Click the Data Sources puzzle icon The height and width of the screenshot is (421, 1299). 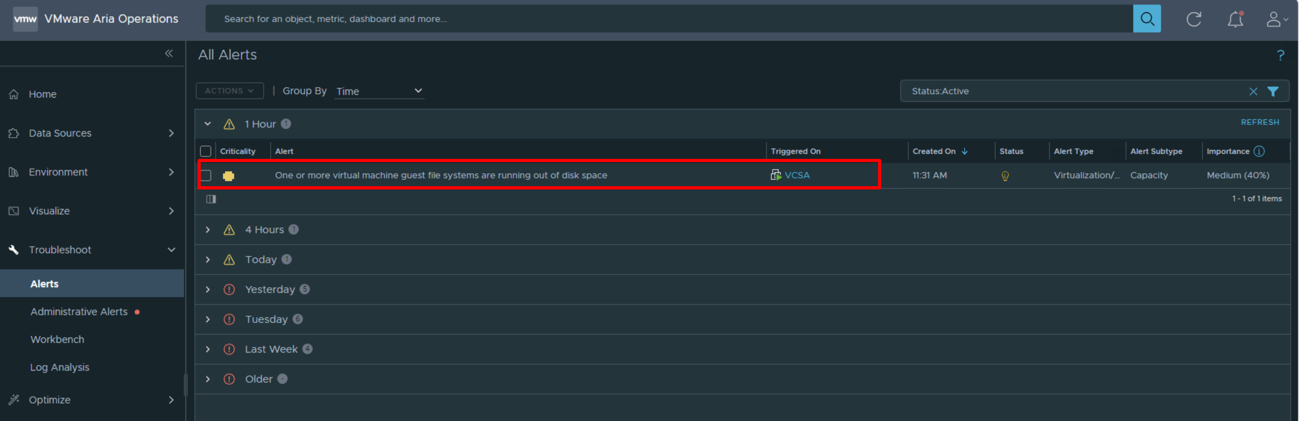pos(13,133)
